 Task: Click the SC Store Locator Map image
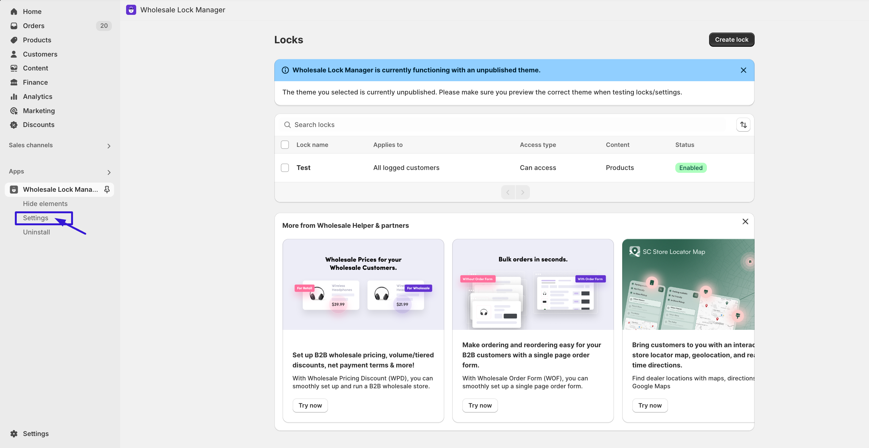688,284
